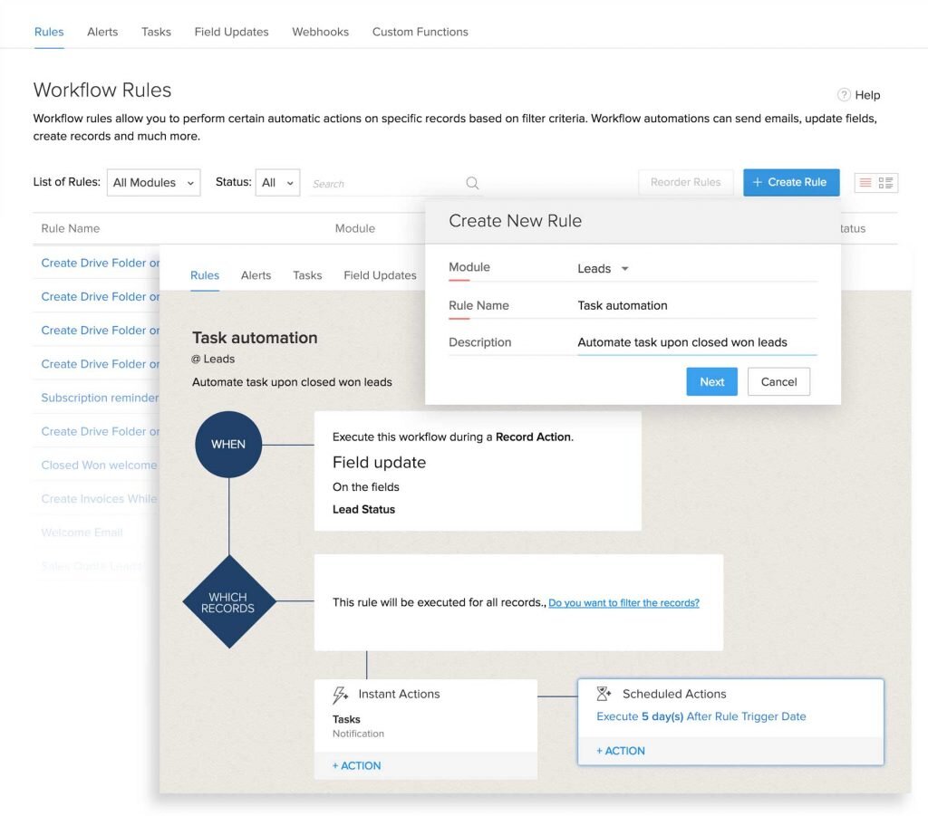The height and width of the screenshot is (816, 928).
Task: Click the search magnifier icon
Action: [x=471, y=183]
